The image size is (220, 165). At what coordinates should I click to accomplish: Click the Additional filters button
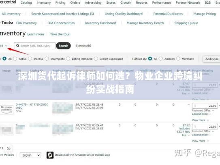(x=212, y=59)
